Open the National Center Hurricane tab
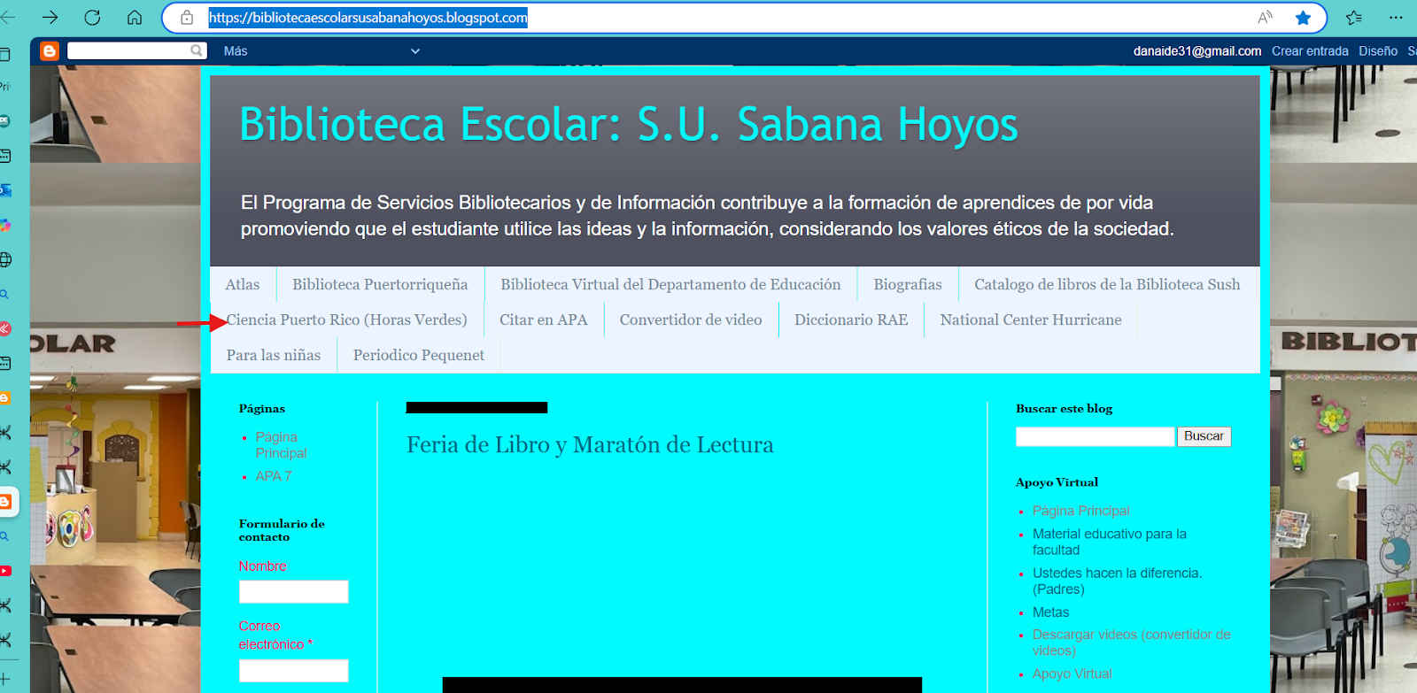Image resolution: width=1417 pixels, height=693 pixels. point(1031,320)
